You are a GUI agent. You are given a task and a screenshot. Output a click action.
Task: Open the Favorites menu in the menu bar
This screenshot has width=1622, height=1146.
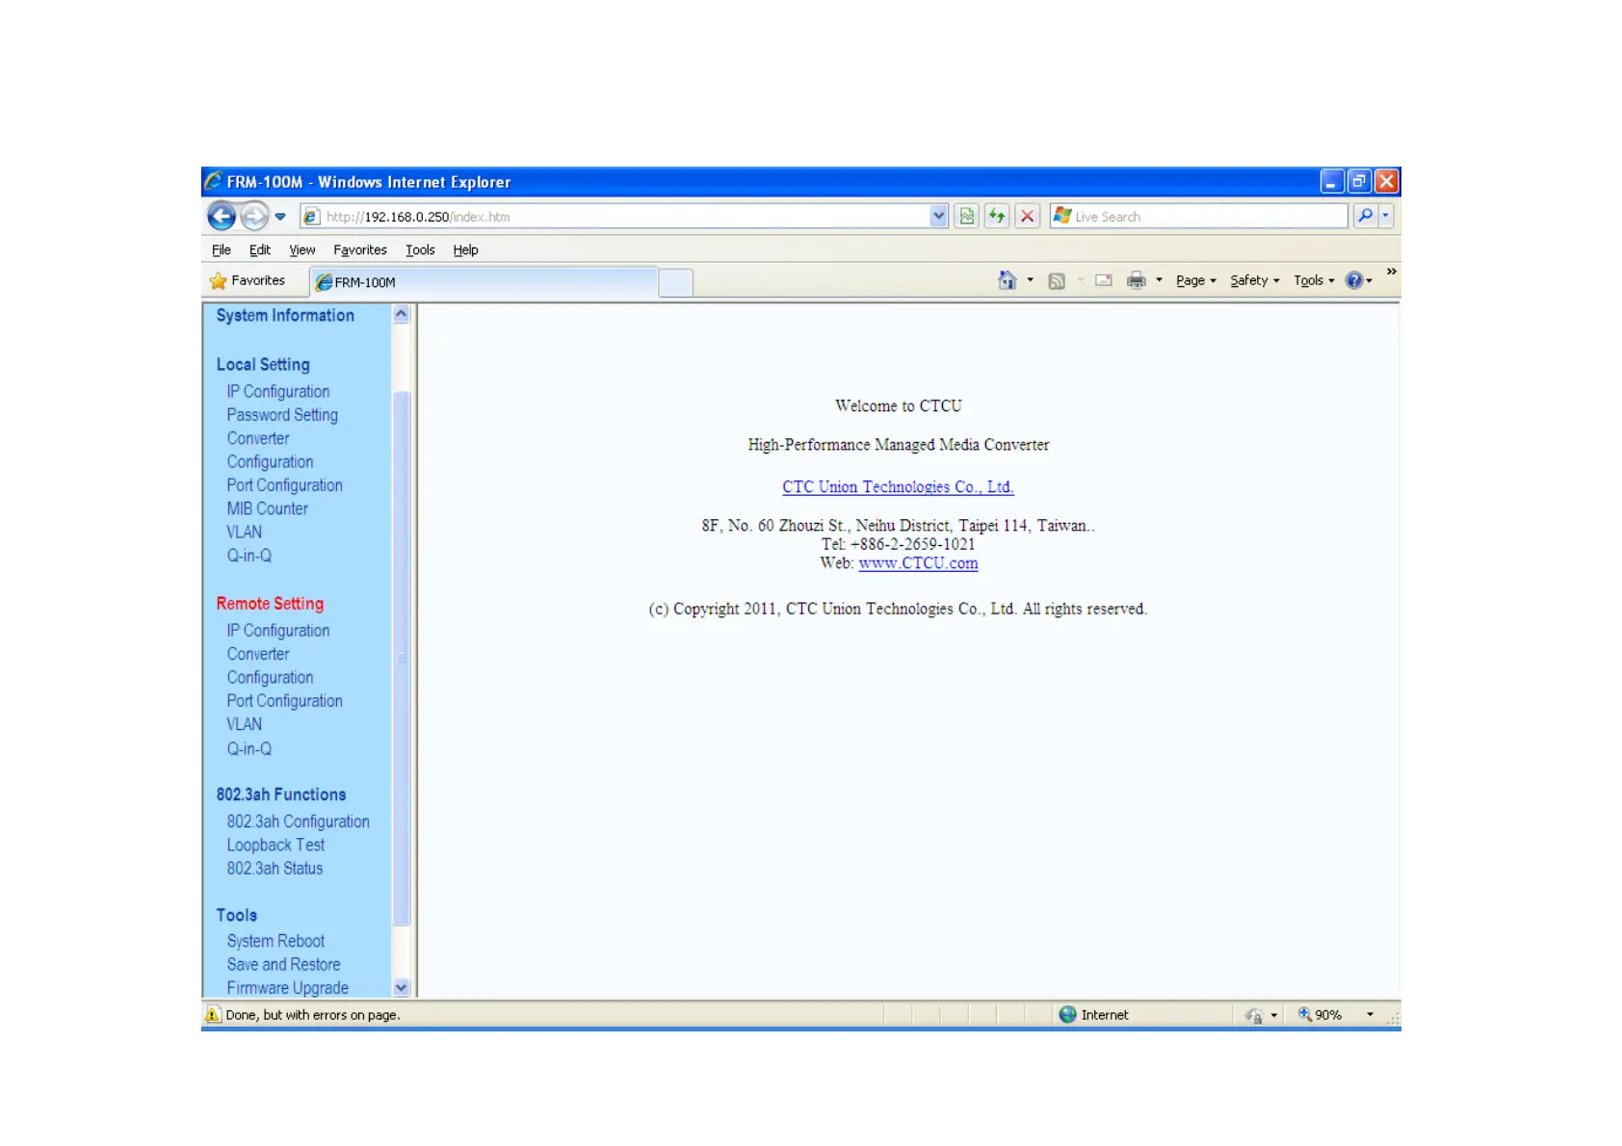point(360,250)
